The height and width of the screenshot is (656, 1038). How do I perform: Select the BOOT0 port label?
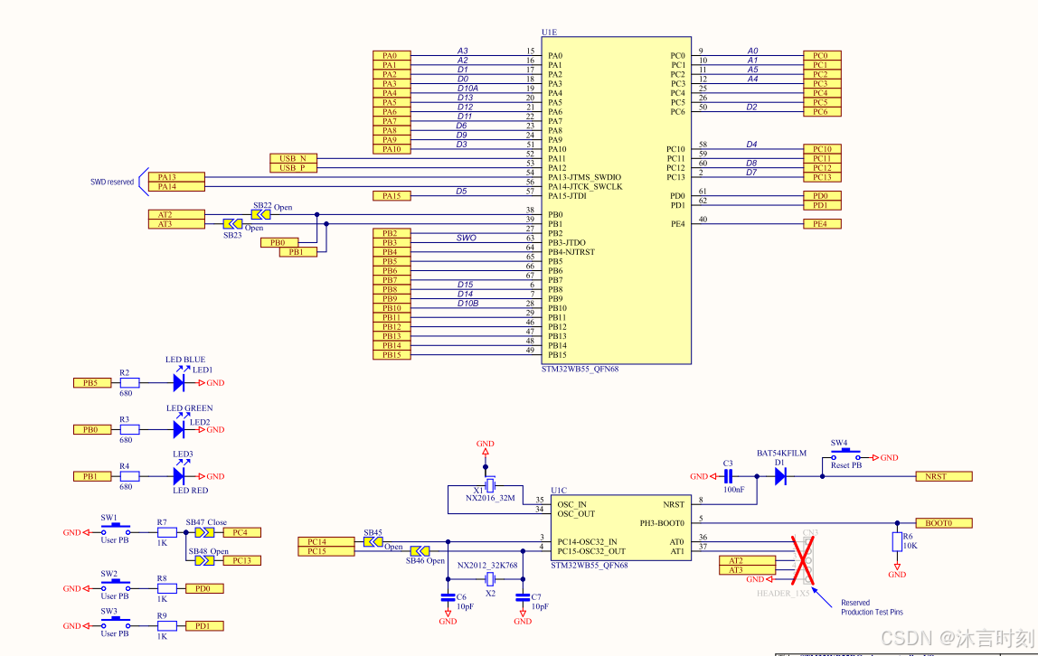(x=944, y=523)
